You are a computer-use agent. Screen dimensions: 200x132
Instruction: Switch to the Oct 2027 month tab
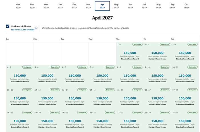point(187,6)
